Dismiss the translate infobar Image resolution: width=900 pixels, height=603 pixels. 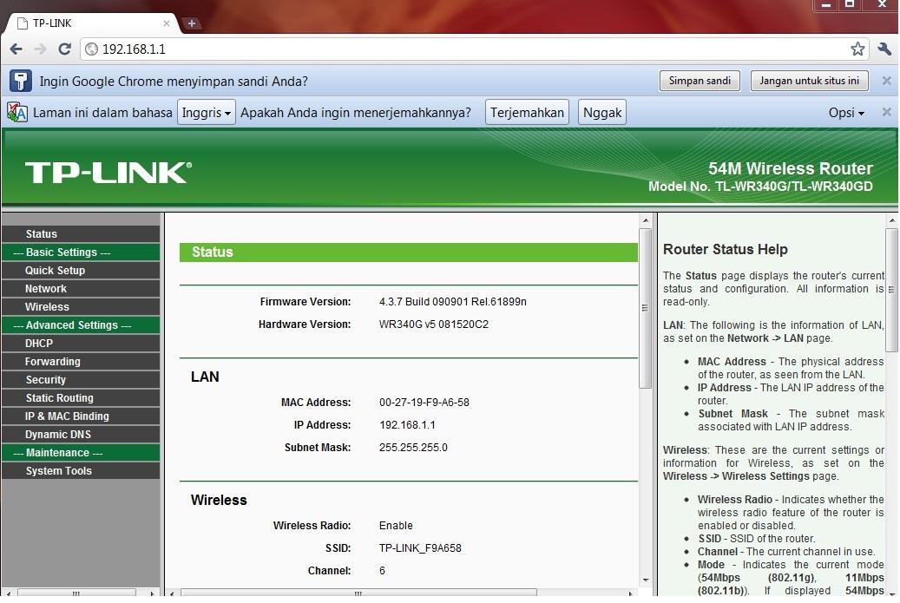coord(887,112)
